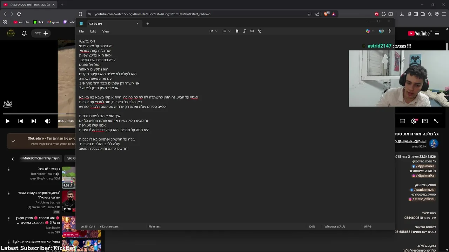Expand the Copilot dropdown arrow in Notepad
Viewport: 449px width, 252px height.
(373, 31)
